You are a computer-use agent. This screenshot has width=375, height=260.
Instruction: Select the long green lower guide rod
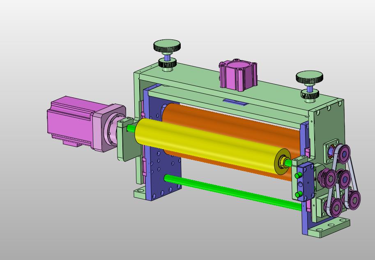[233, 192]
